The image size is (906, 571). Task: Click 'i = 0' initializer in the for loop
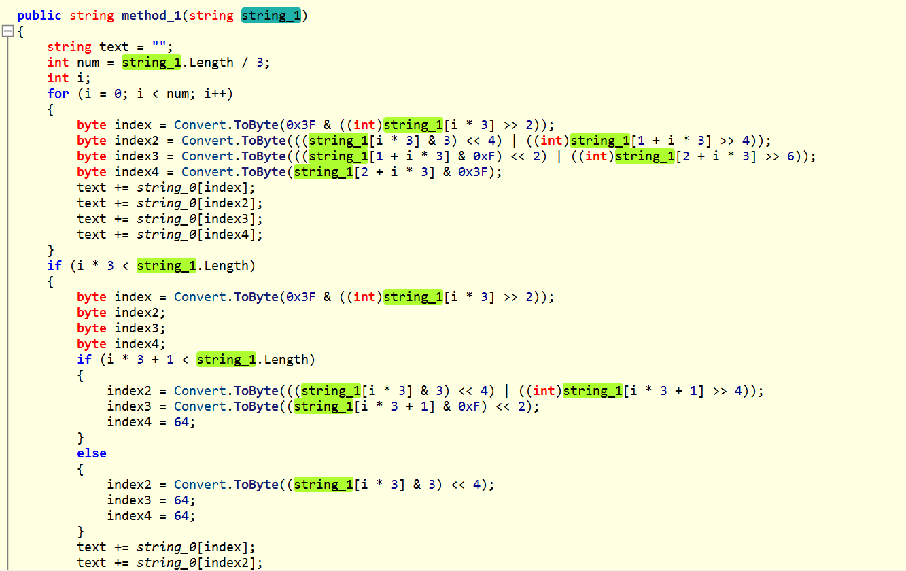(x=103, y=94)
